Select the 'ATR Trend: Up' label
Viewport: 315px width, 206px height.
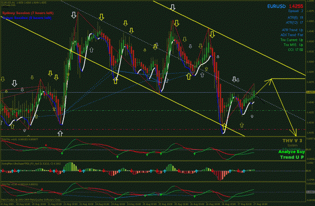[292, 30]
